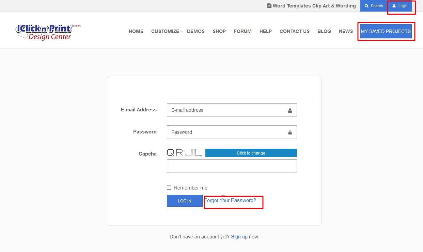Tick the Remember me checkbox
The height and width of the screenshot is (252, 423).
point(169,187)
